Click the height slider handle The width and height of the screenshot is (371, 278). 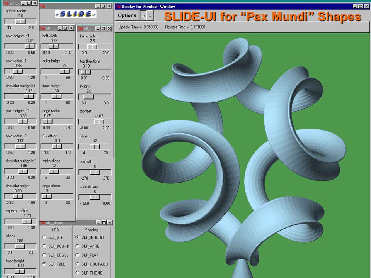[89, 97]
